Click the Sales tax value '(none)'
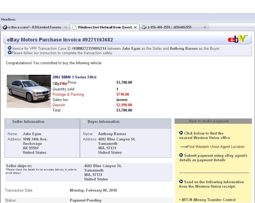255x203 pixels. [122, 100]
